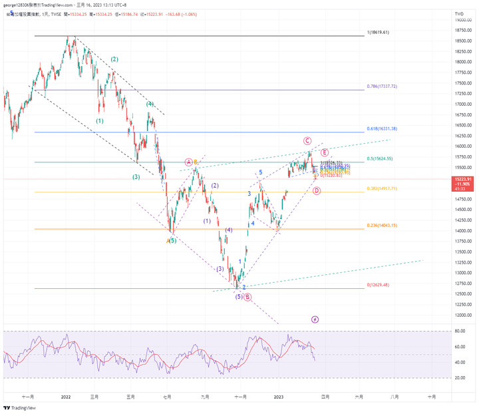Click 18000.00 on the price axis
Screen dimensions: 479x414
click(x=463, y=62)
